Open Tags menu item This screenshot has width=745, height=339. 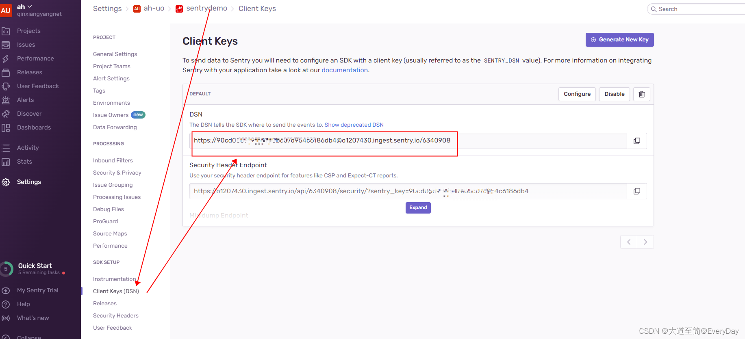[99, 91]
